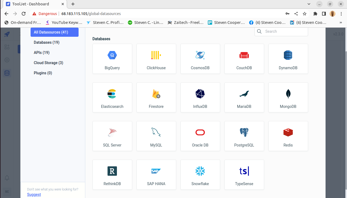Close the ToolJet - Dashboard tab

[62, 4]
